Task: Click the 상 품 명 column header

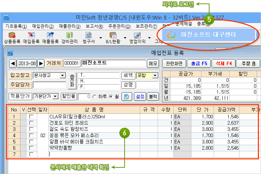Action: (94, 110)
